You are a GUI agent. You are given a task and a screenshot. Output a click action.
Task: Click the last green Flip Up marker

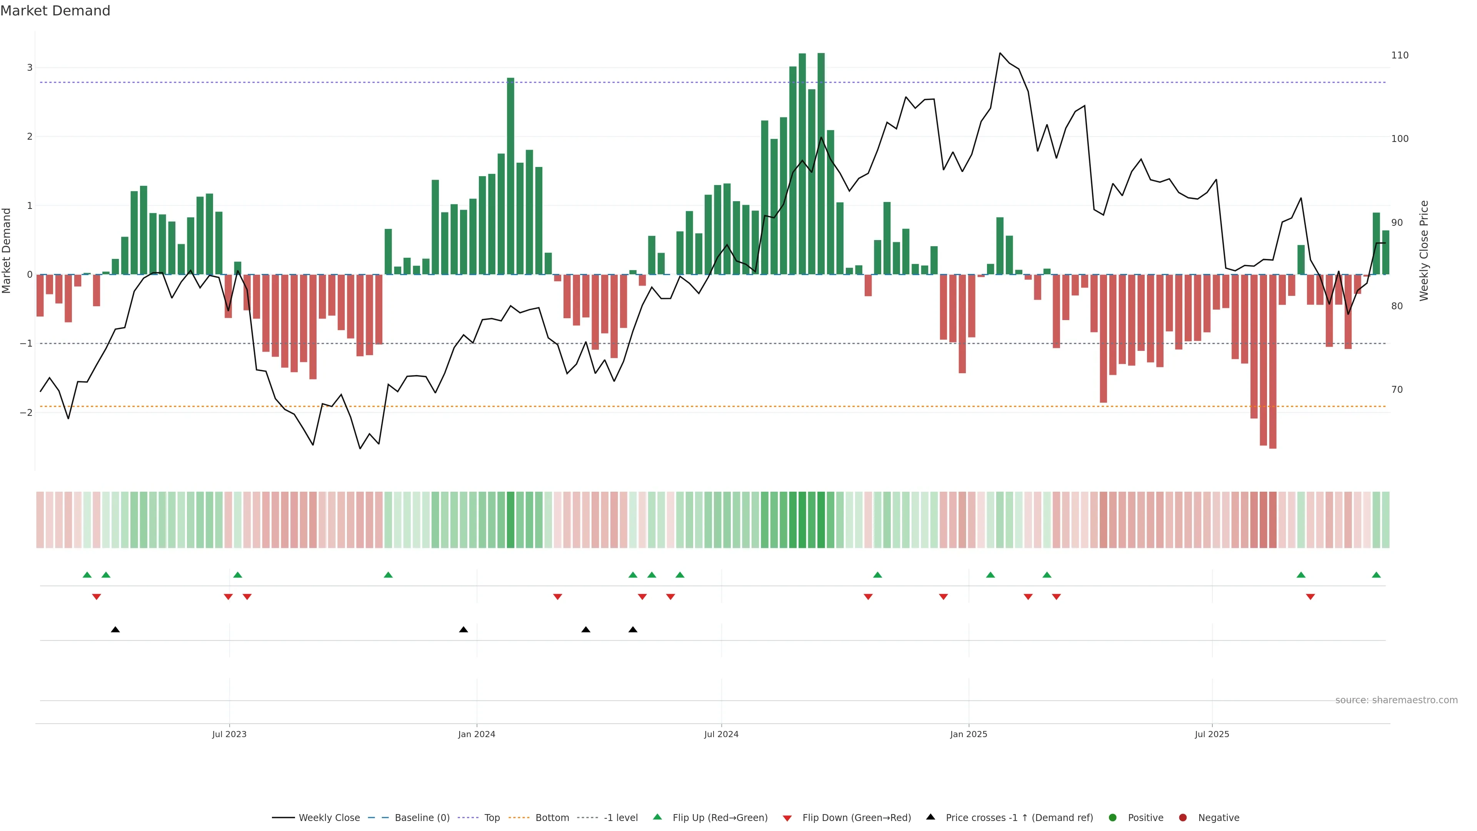point(1376,575)
